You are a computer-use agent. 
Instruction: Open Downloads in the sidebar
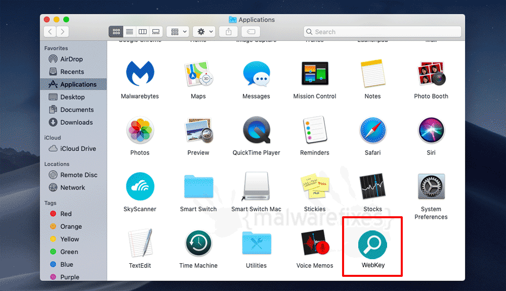73,122
